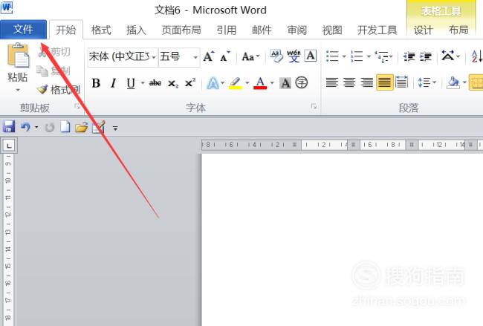Viewport: 483px width, 326px height.
Task: Open the 插入 ribbon tab
Action: [x=136, y=30]
